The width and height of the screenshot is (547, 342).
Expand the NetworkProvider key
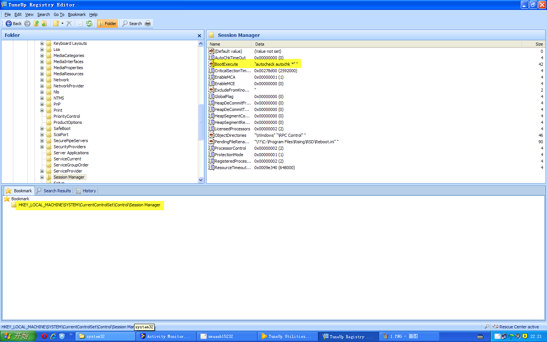[x=42, y=86]
